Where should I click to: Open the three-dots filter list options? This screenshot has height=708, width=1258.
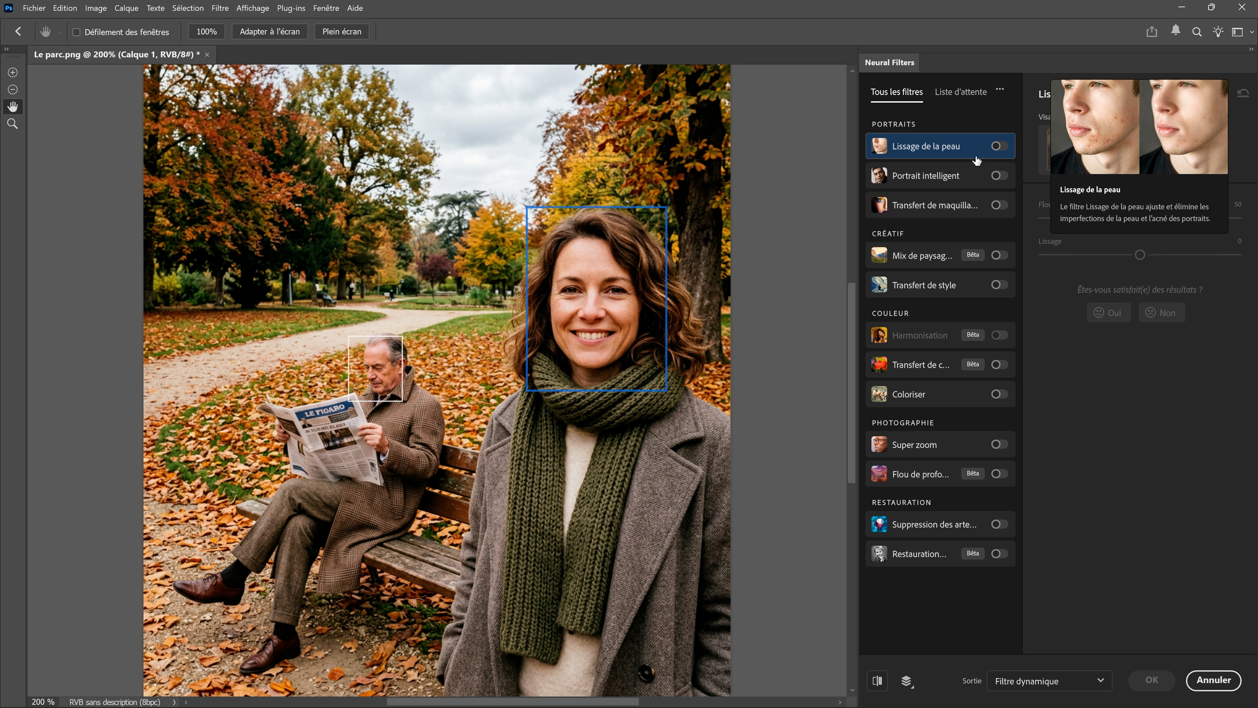[1000, 89]
